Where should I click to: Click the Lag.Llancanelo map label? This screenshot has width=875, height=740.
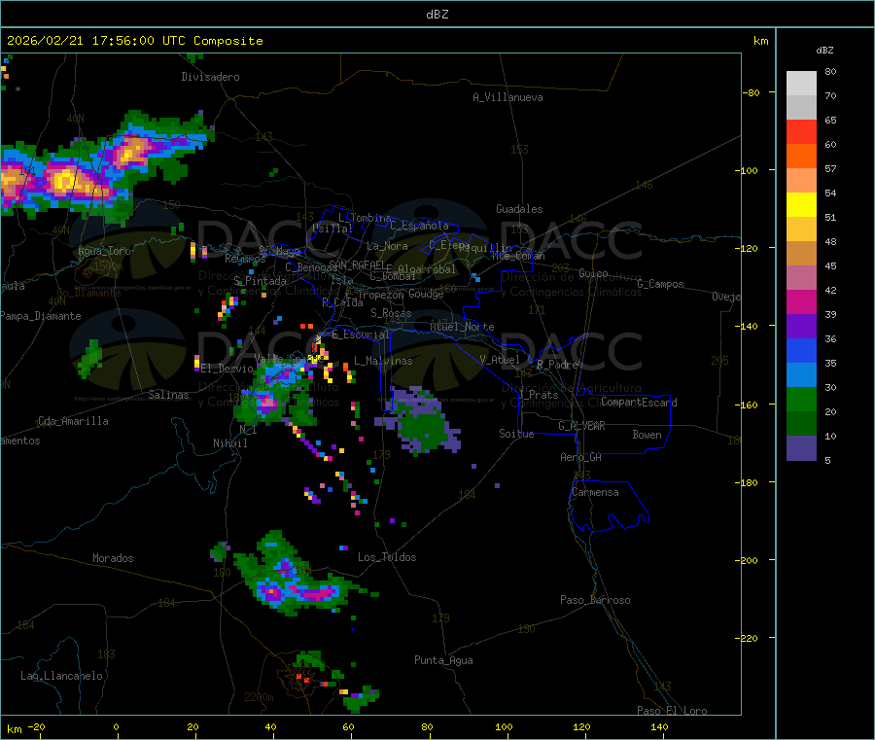(x=62, y=676)
